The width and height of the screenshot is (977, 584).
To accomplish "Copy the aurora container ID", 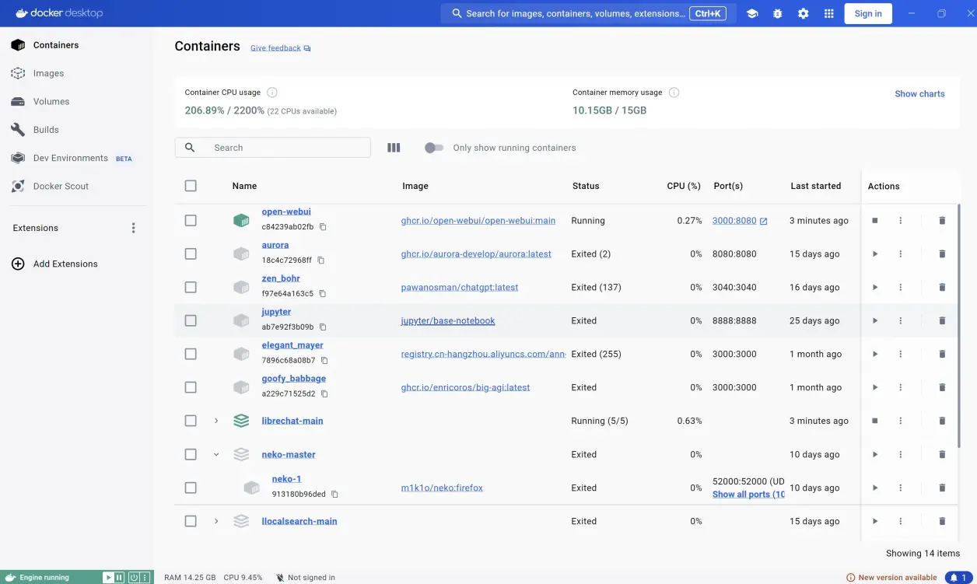I will pyautogui.click(x=320, y=261).
